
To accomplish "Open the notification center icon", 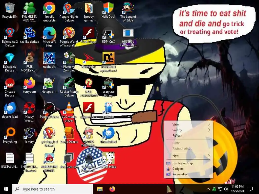I will (x=251, y=189).
